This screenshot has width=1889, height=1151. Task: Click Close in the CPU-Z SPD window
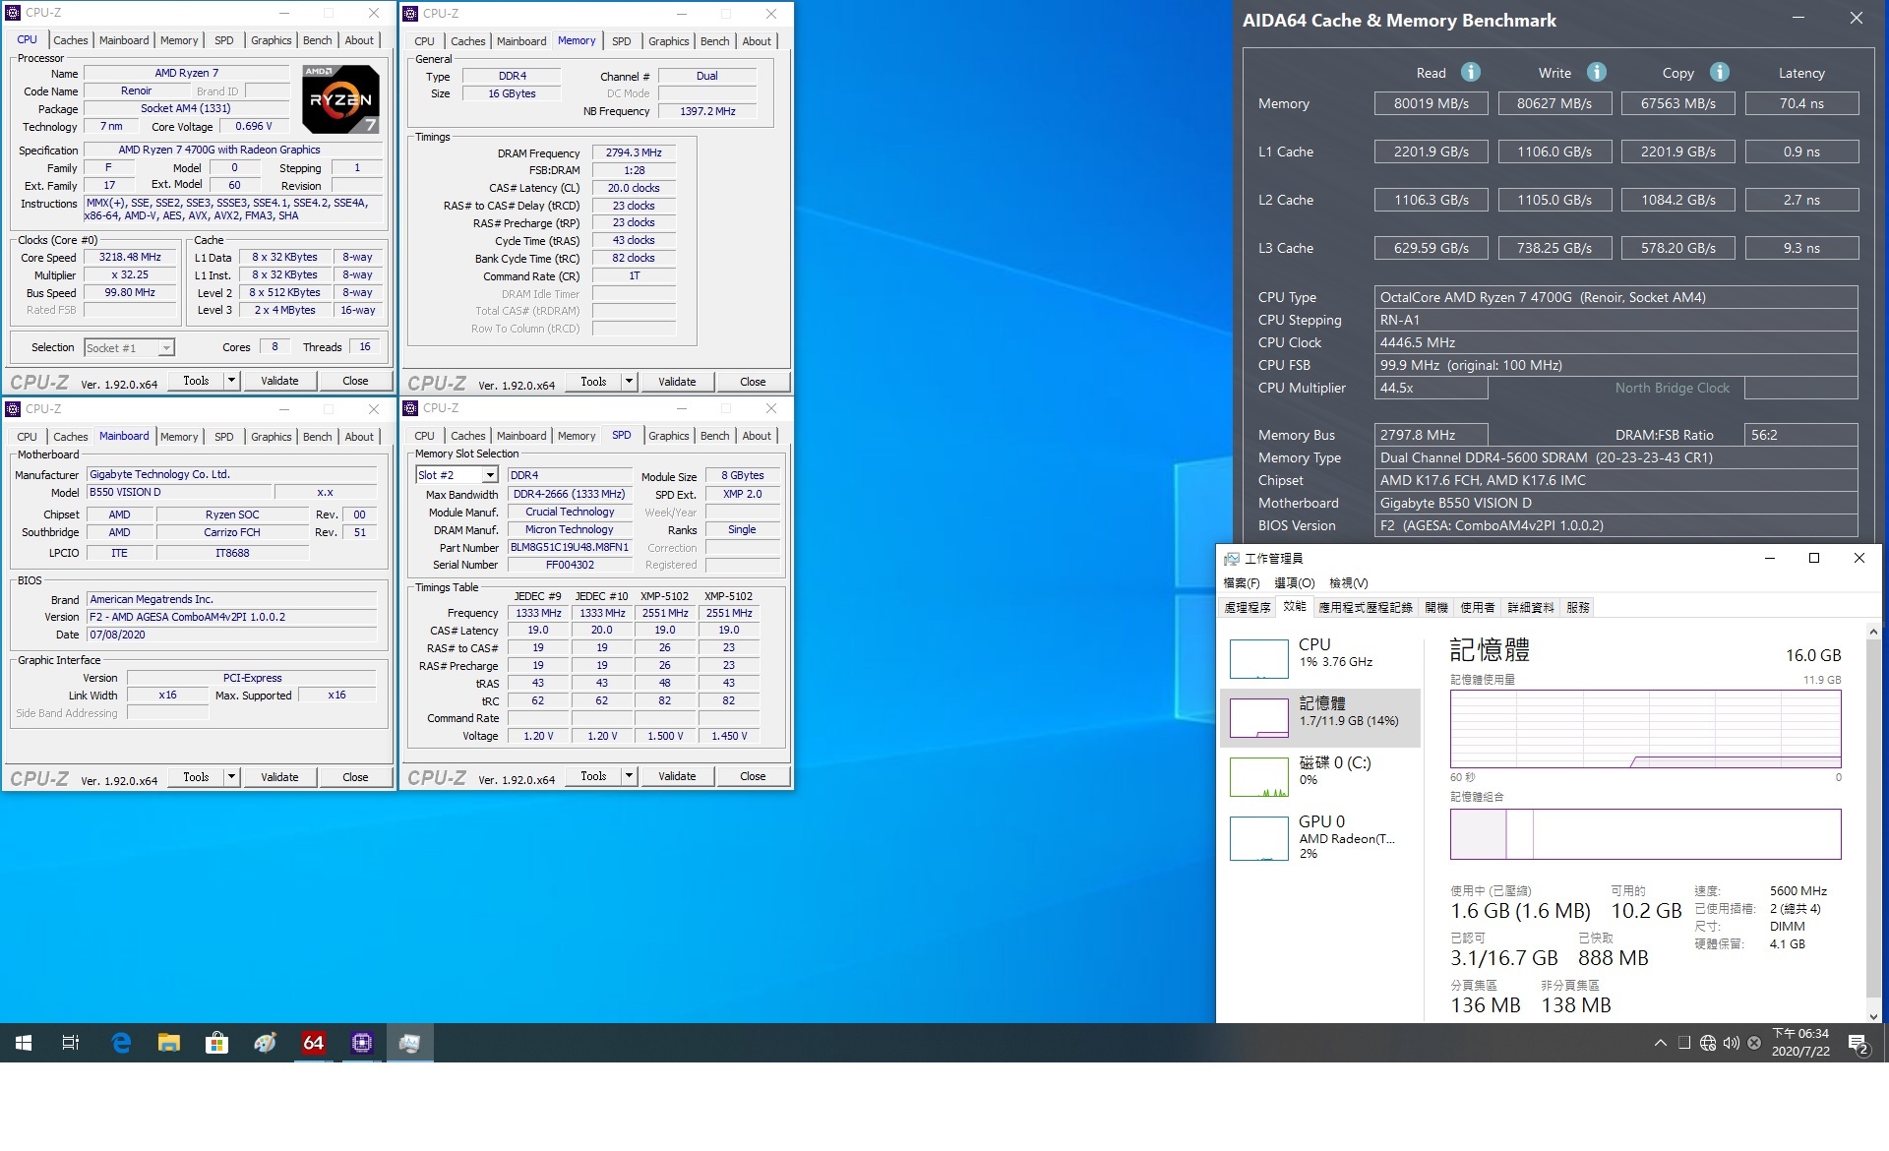(x=753, y=775)
